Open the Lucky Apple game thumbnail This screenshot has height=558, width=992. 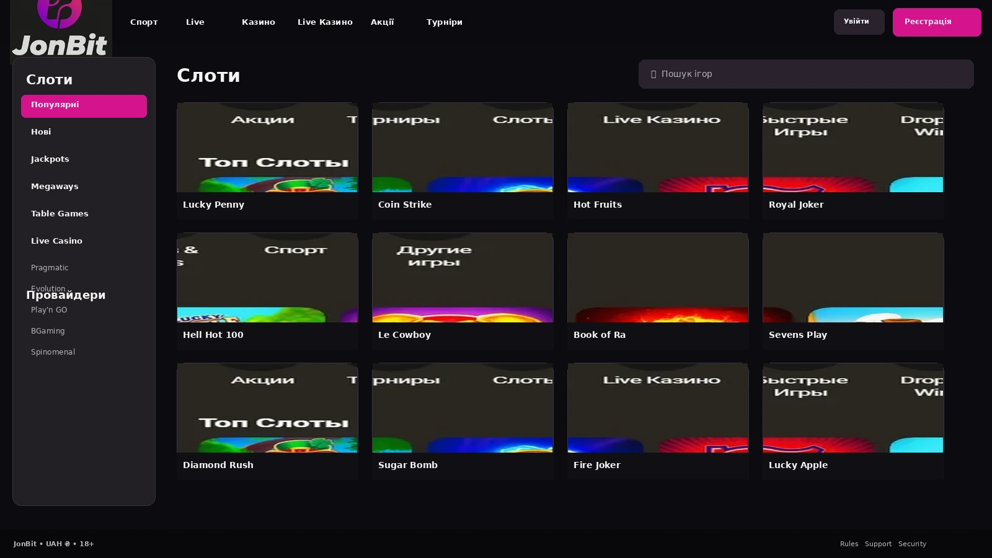click(853, 408)
